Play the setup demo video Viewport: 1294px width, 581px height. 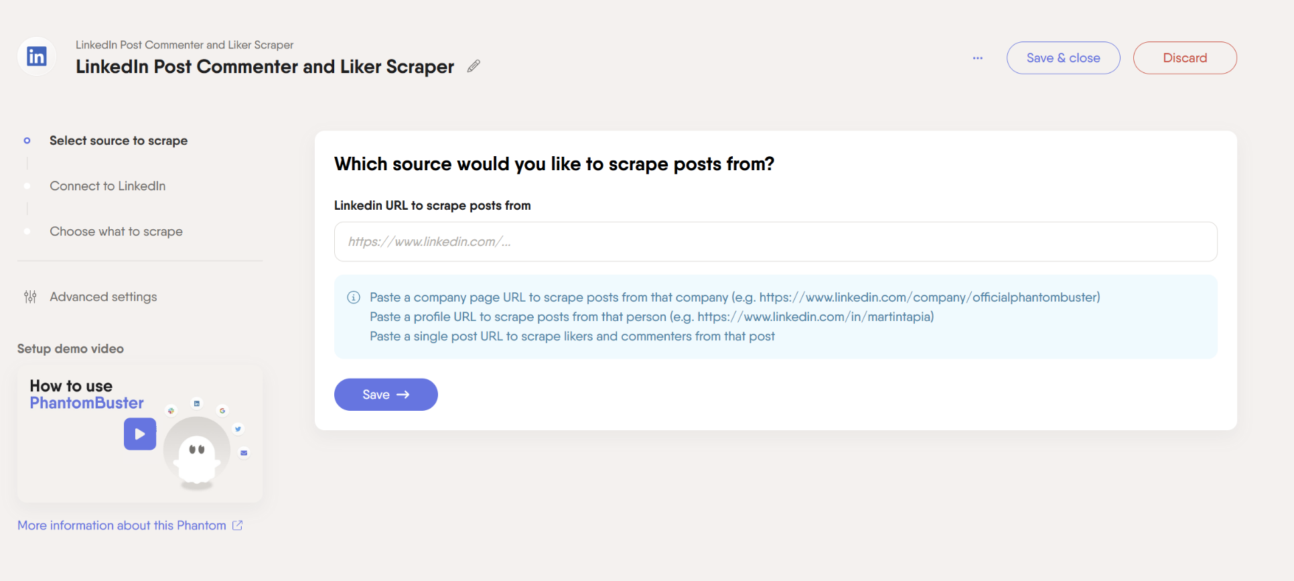tap(140, 434)
